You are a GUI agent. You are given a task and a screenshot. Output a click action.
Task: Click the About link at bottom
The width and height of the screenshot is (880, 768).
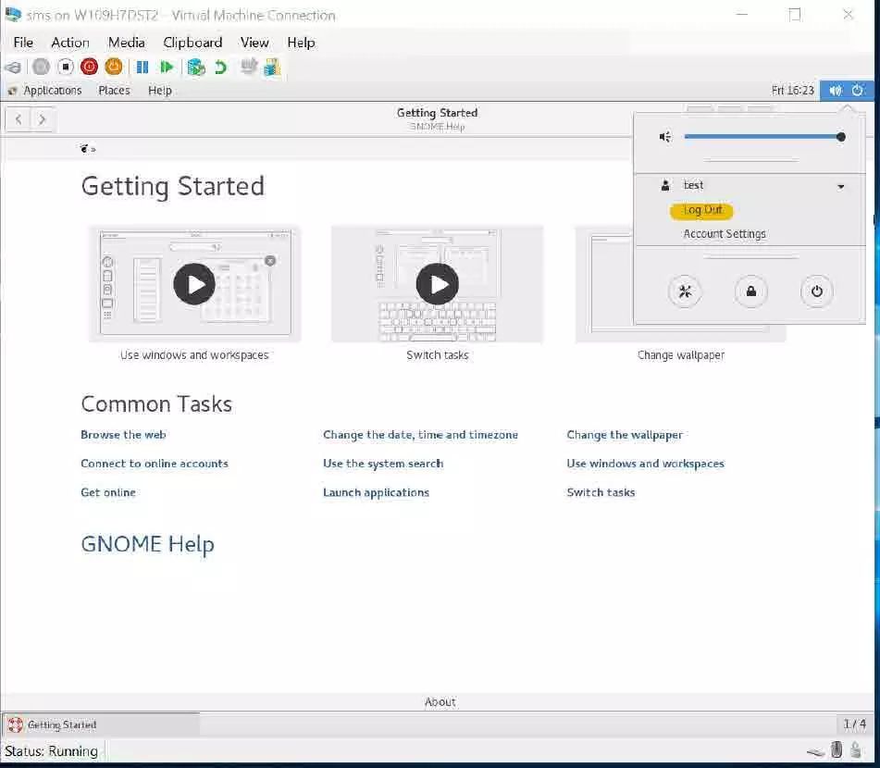click(x=440, y=701)
